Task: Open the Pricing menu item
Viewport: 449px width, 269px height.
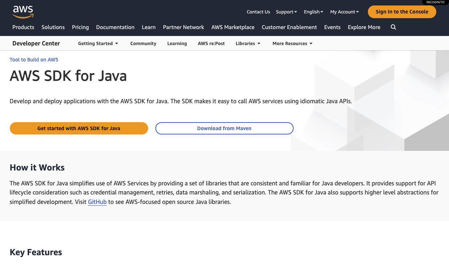Action: 80,27
